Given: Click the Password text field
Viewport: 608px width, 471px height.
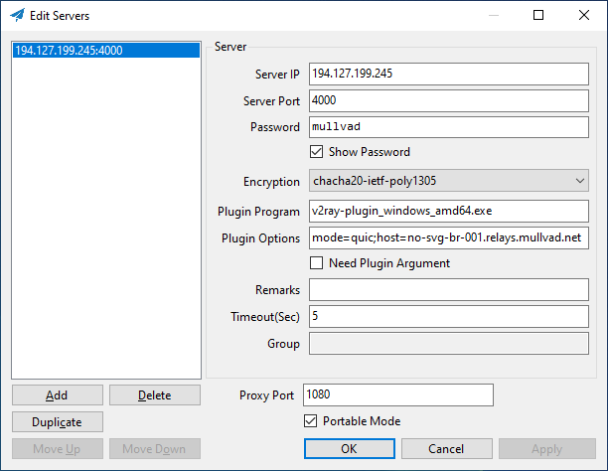Looking at the screenshot, I should (x=450, y=127).
